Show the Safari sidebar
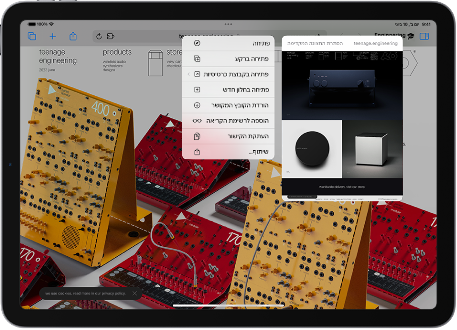 click(424, 36)
